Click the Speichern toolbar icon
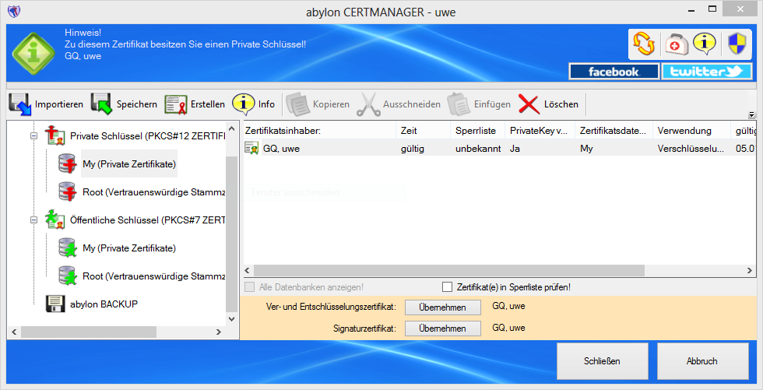This screenshot has width=763, height=390. (102, 104)
